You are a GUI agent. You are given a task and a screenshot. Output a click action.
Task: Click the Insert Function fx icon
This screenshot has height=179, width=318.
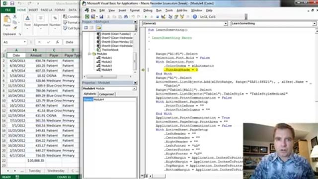58,42
